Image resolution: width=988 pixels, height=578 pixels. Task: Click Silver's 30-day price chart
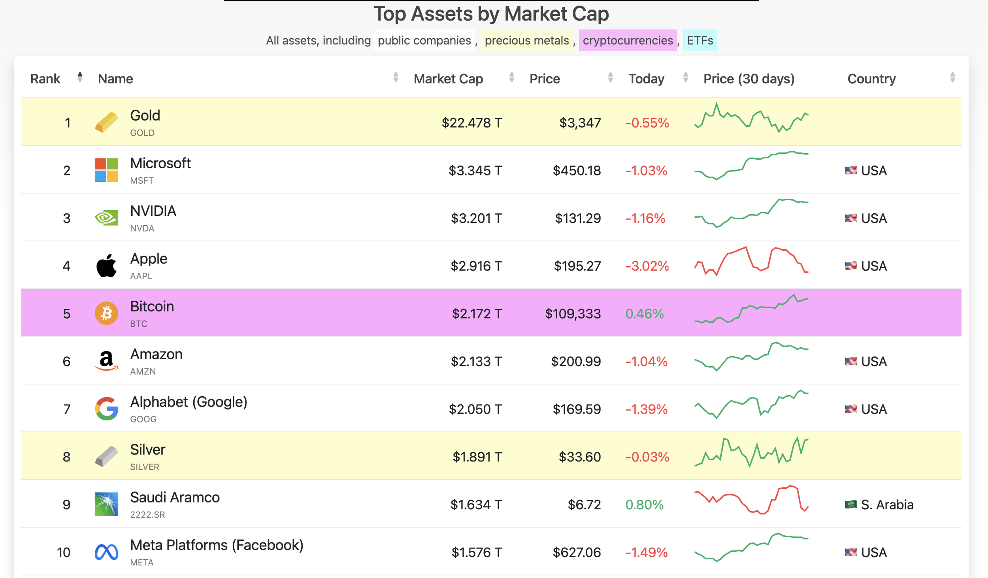(751, 452)
